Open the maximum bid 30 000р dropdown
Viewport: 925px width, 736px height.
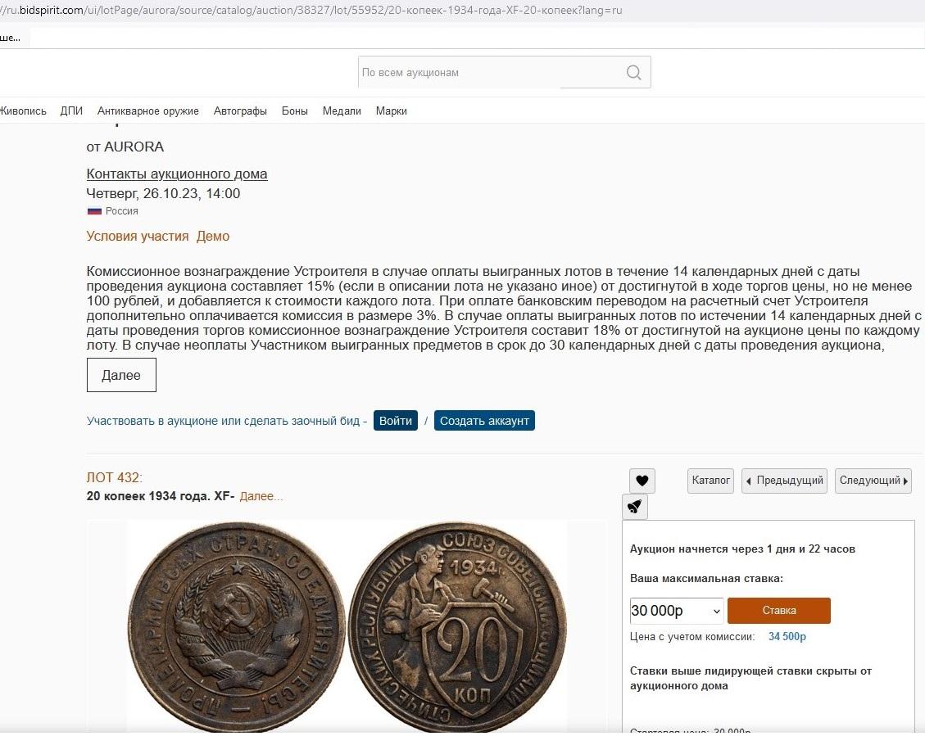click(676, 611)
